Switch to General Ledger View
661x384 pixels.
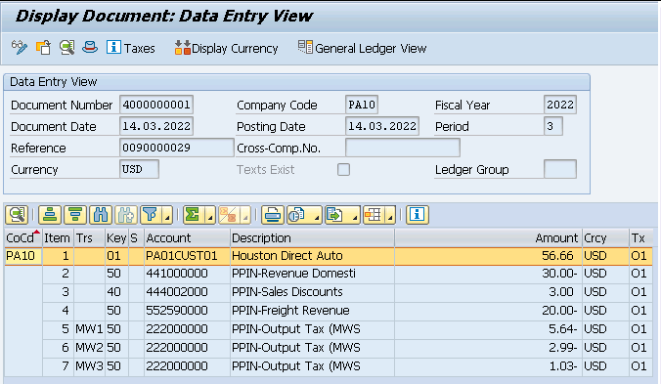pos(363,48)
